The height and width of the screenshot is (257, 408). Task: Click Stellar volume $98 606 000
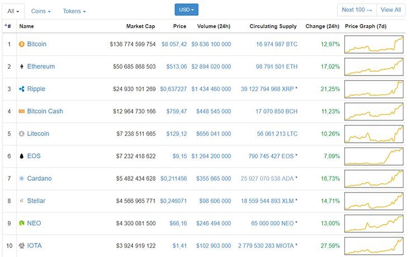pyautogui.click(x=215, y=201)
